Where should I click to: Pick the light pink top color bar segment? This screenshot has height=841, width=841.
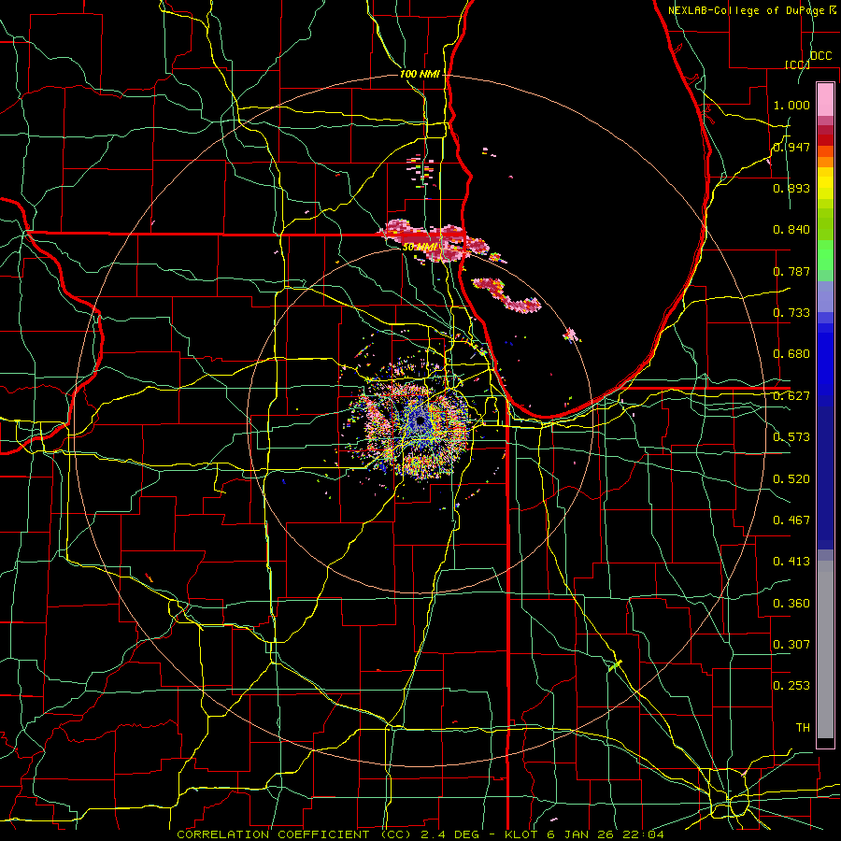[x=825, y=99]
